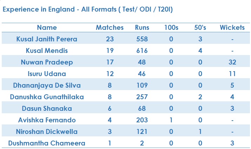
Task: Select the Matches column header
Action: [x=110, y=27]
